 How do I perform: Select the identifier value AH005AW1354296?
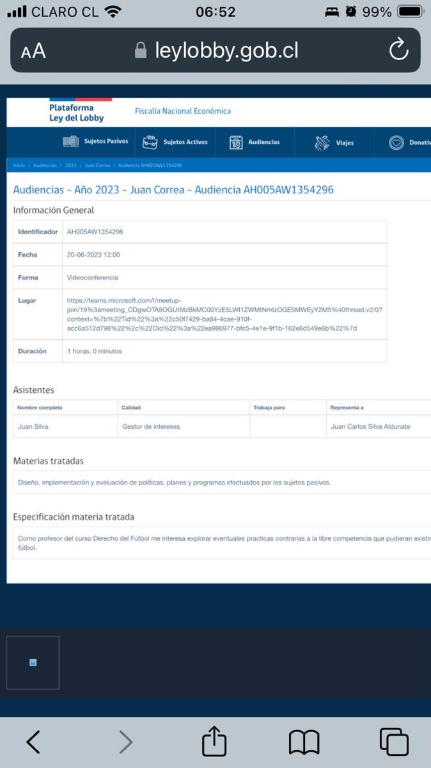(x=95, y=232)
